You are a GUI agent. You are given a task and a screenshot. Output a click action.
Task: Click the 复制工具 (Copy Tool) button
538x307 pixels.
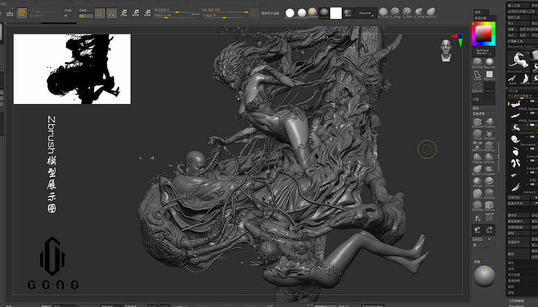[x=518, y=18]
